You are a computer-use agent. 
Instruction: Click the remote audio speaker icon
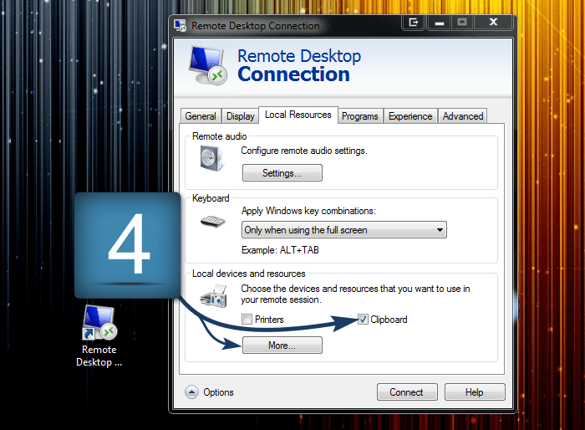[x=211, y=158]
